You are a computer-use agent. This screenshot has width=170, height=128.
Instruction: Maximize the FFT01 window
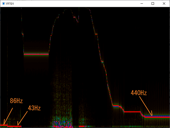pos(153,3)
